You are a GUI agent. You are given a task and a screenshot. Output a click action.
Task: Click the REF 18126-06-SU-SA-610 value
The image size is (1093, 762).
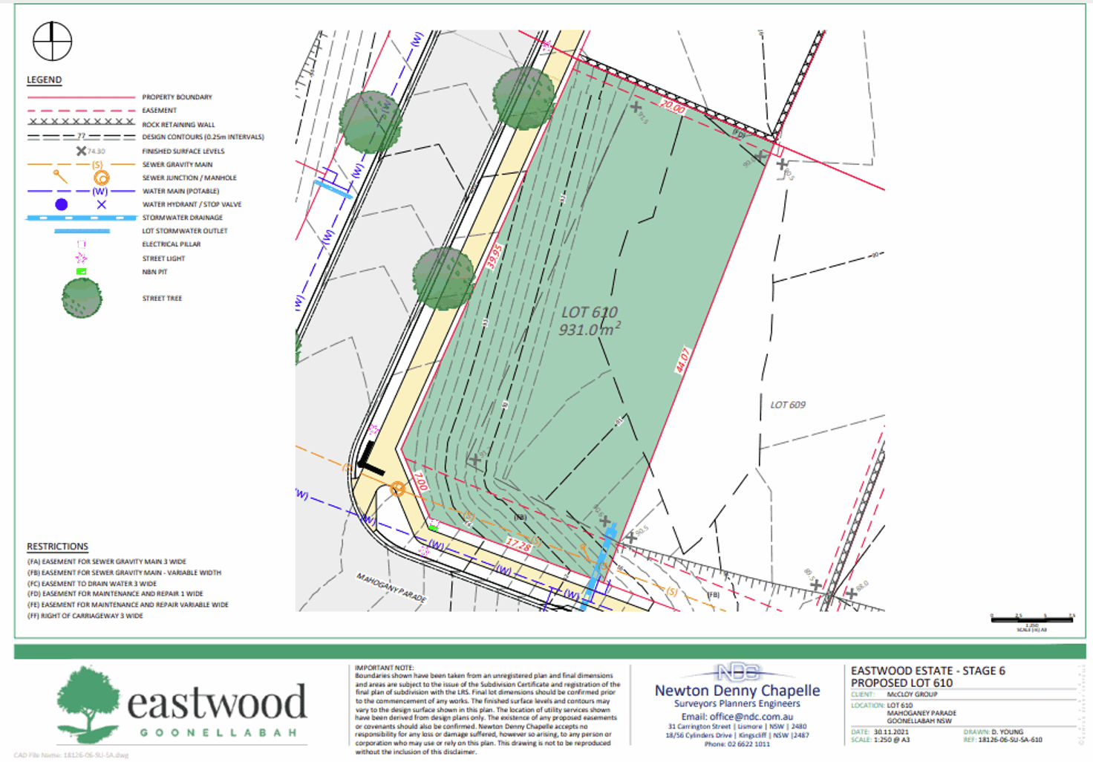pos(1011,740)
